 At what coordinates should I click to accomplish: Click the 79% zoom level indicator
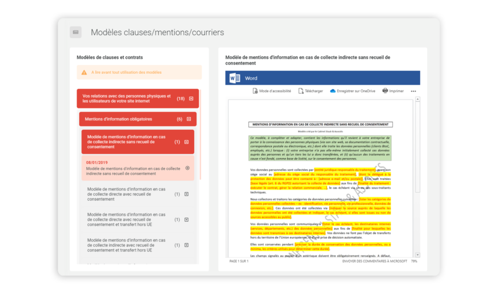coord(414,261)
